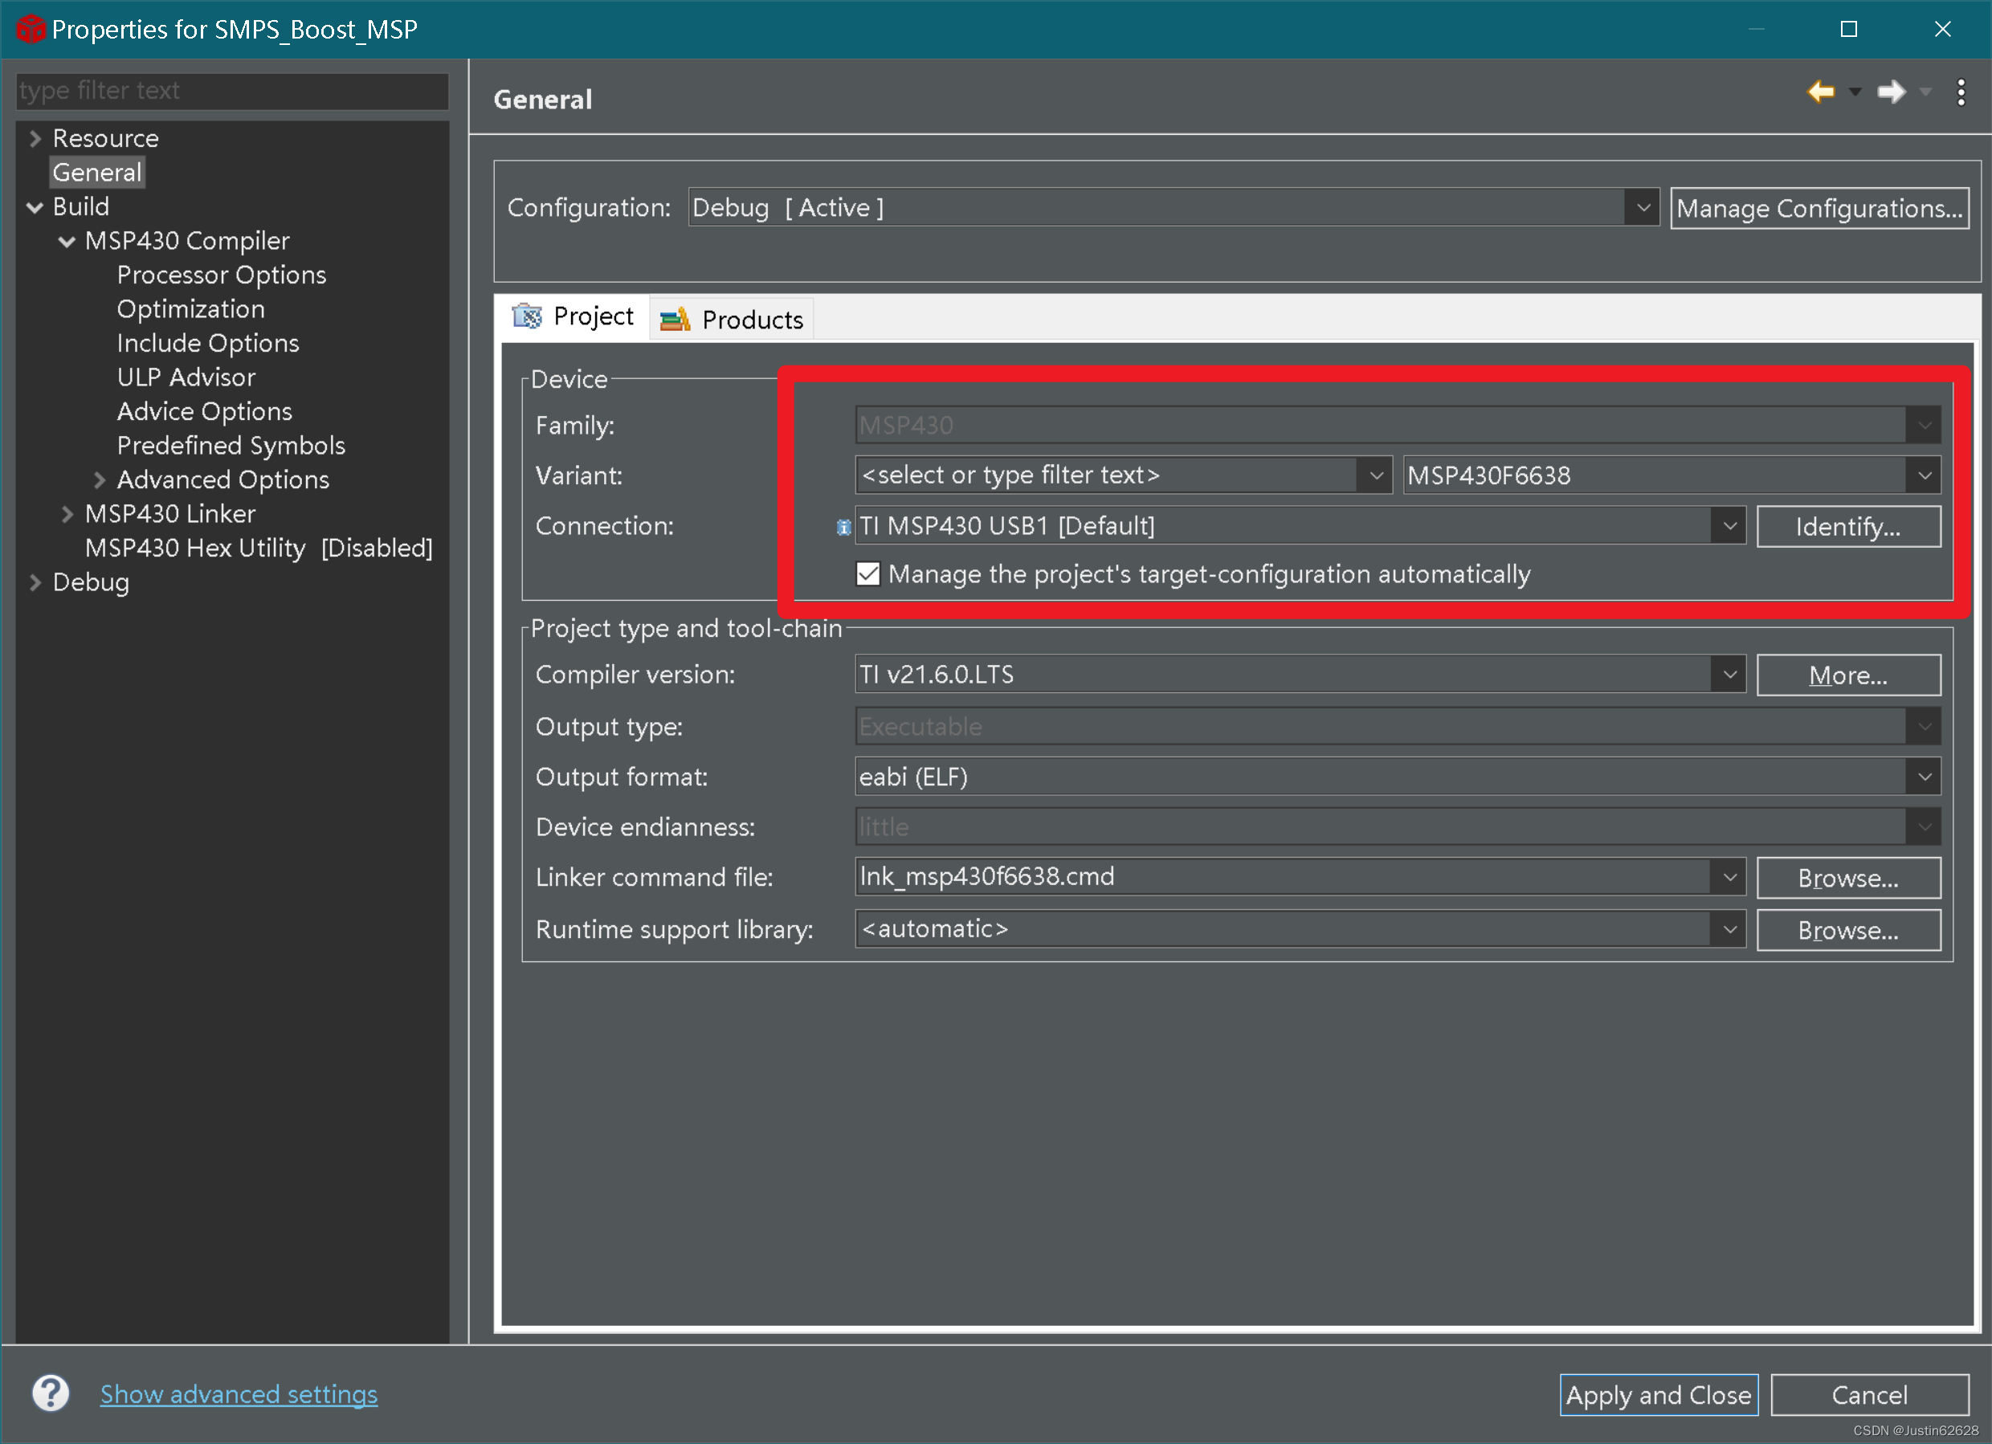Switch to the Products tab
Image resolution: width=1992 pixels, height=1444 pixels.
[x=751, y=320]
